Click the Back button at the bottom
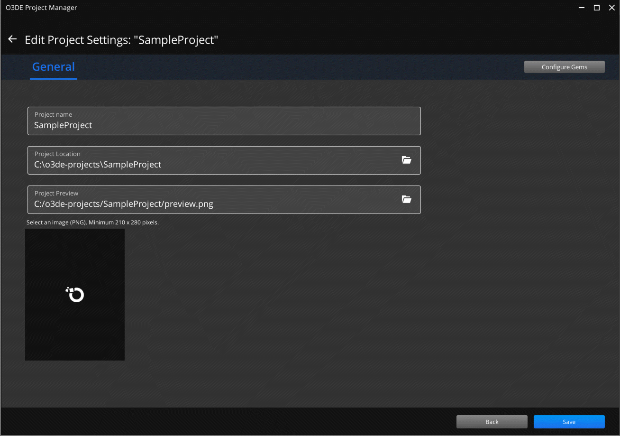The width and height of the screenshot is (620, 436). tap(492, 421)
